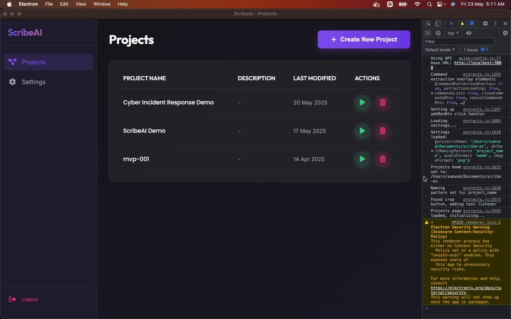The height and width of the screenshot is (319, 511).
Task: Click the console Filter input field
Action: [459, 42]
